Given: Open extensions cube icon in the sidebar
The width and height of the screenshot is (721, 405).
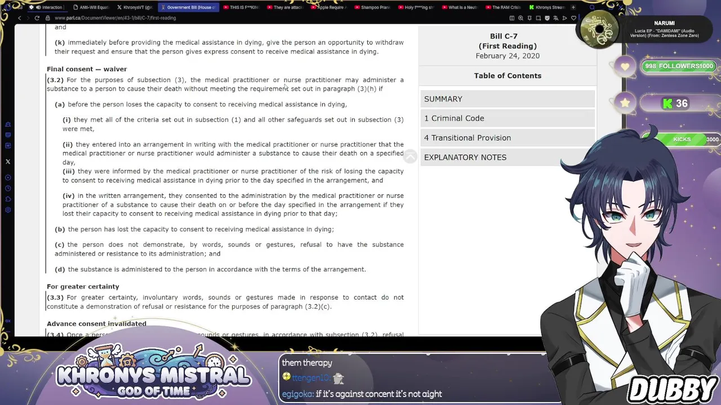Looking at the screenshot, I should (8, 199).
